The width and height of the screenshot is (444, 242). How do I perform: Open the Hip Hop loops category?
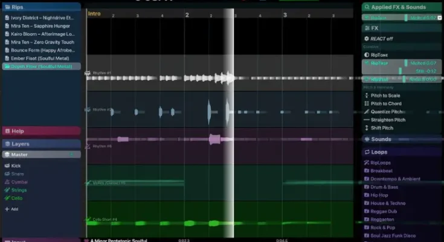[379, 195]
